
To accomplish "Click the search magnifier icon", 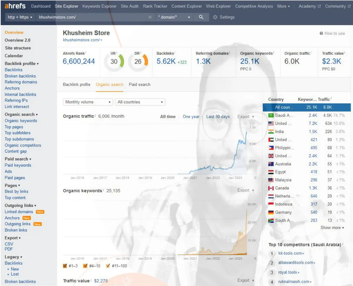I will [201, 17].
